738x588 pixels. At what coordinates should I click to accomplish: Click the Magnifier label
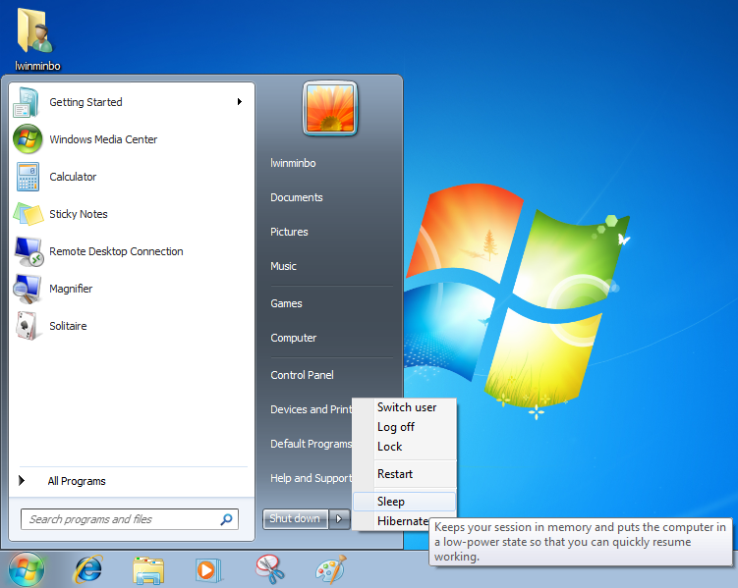(x=71, y=289)
